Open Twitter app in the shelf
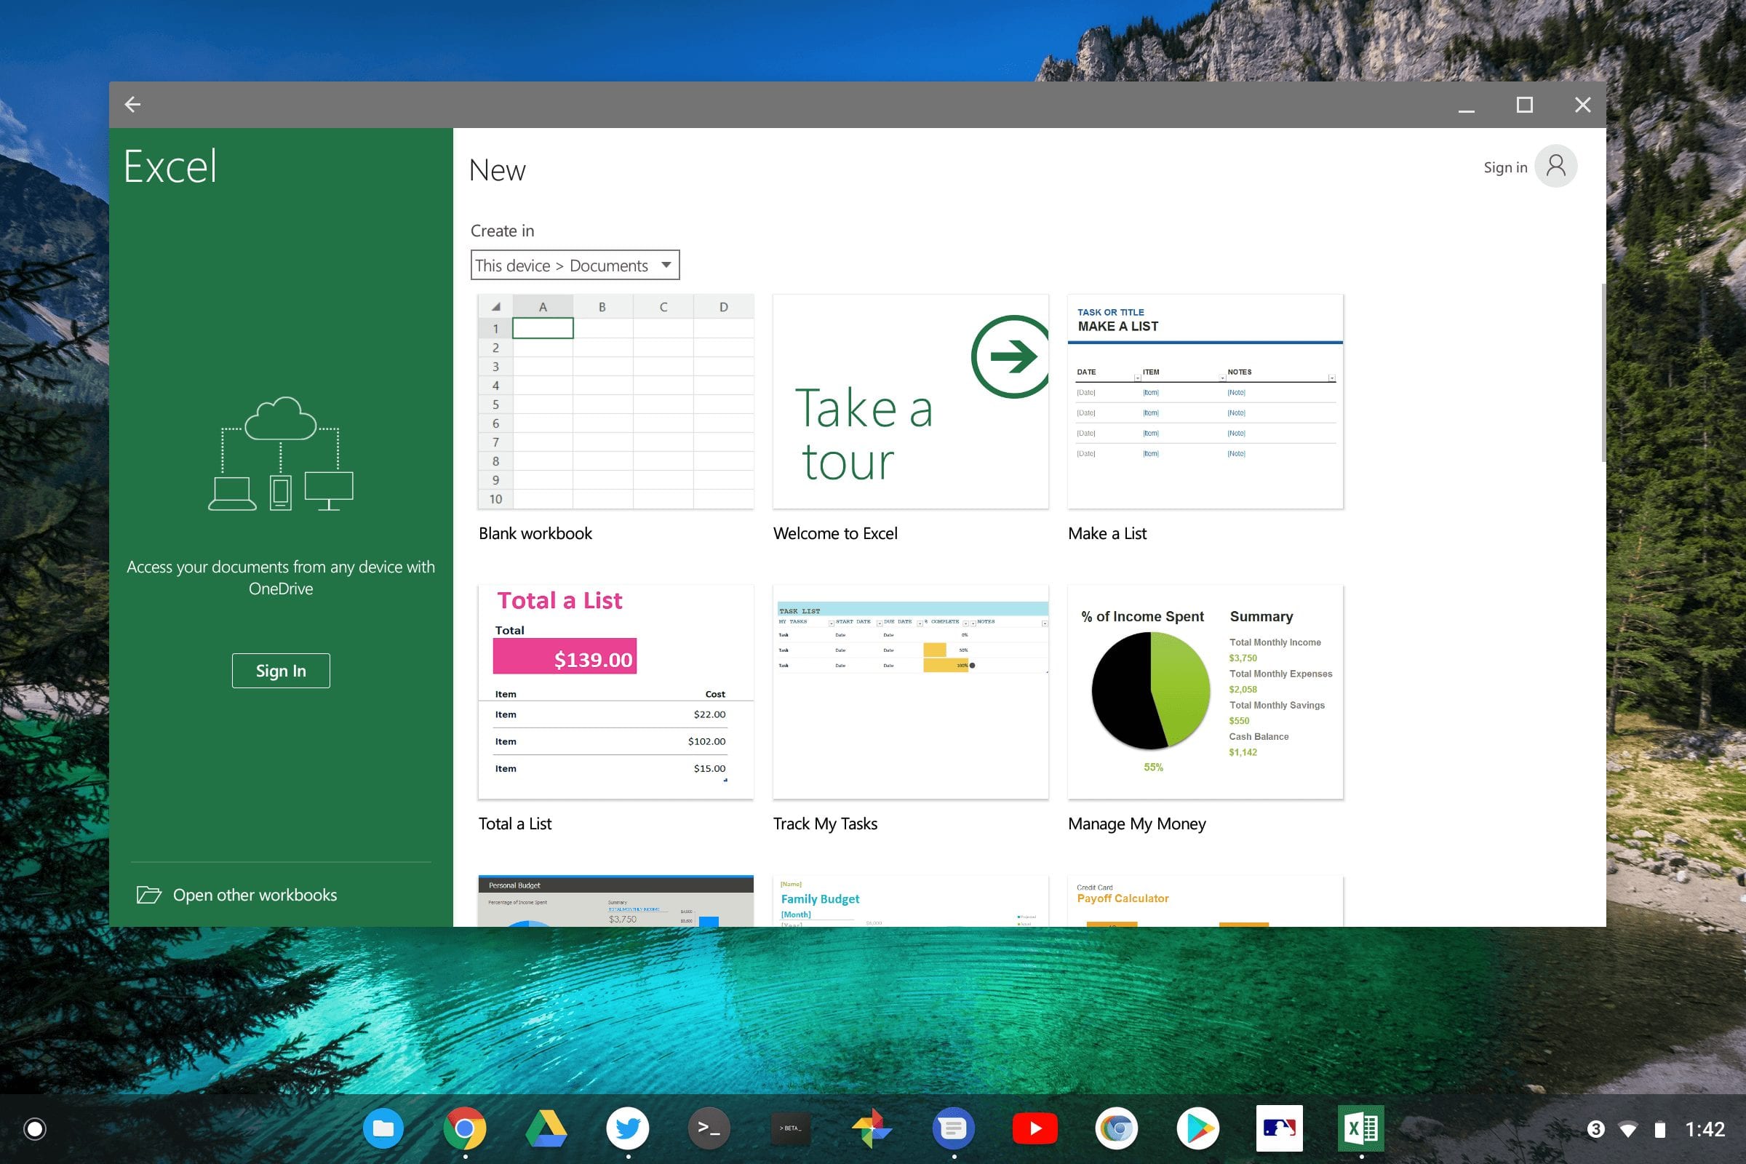This screenshot has width=1746, height=1164. point(628,1129)
